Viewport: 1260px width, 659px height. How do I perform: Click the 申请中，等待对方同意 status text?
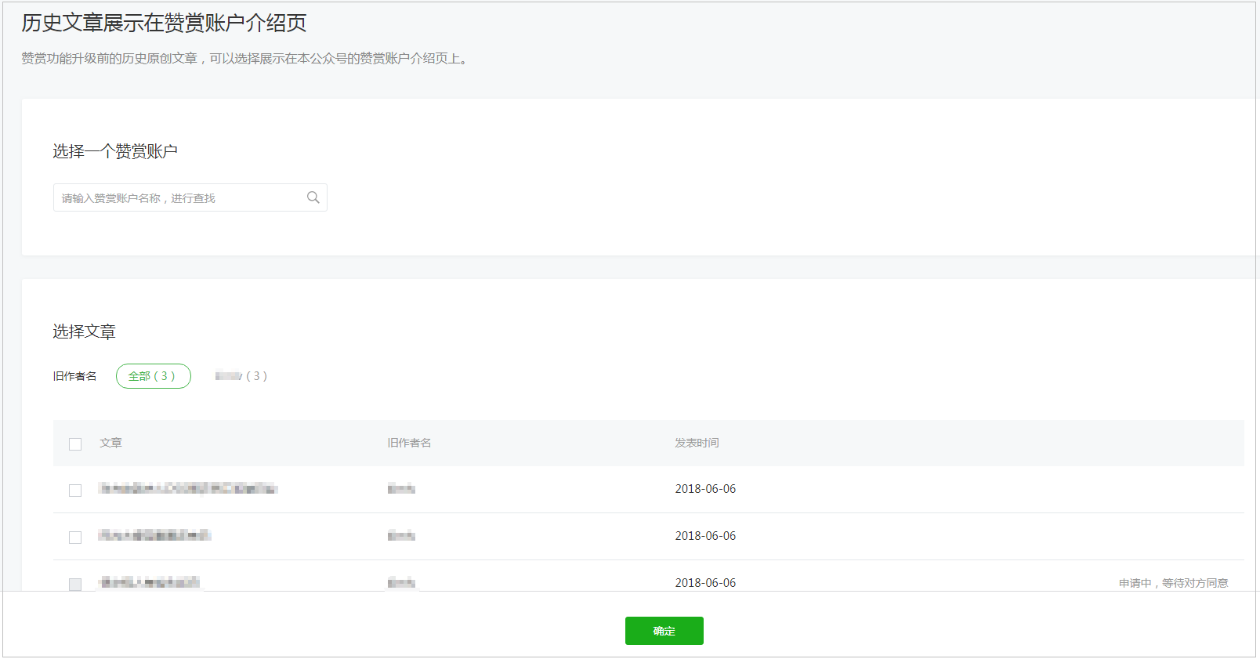(1173, 583)
